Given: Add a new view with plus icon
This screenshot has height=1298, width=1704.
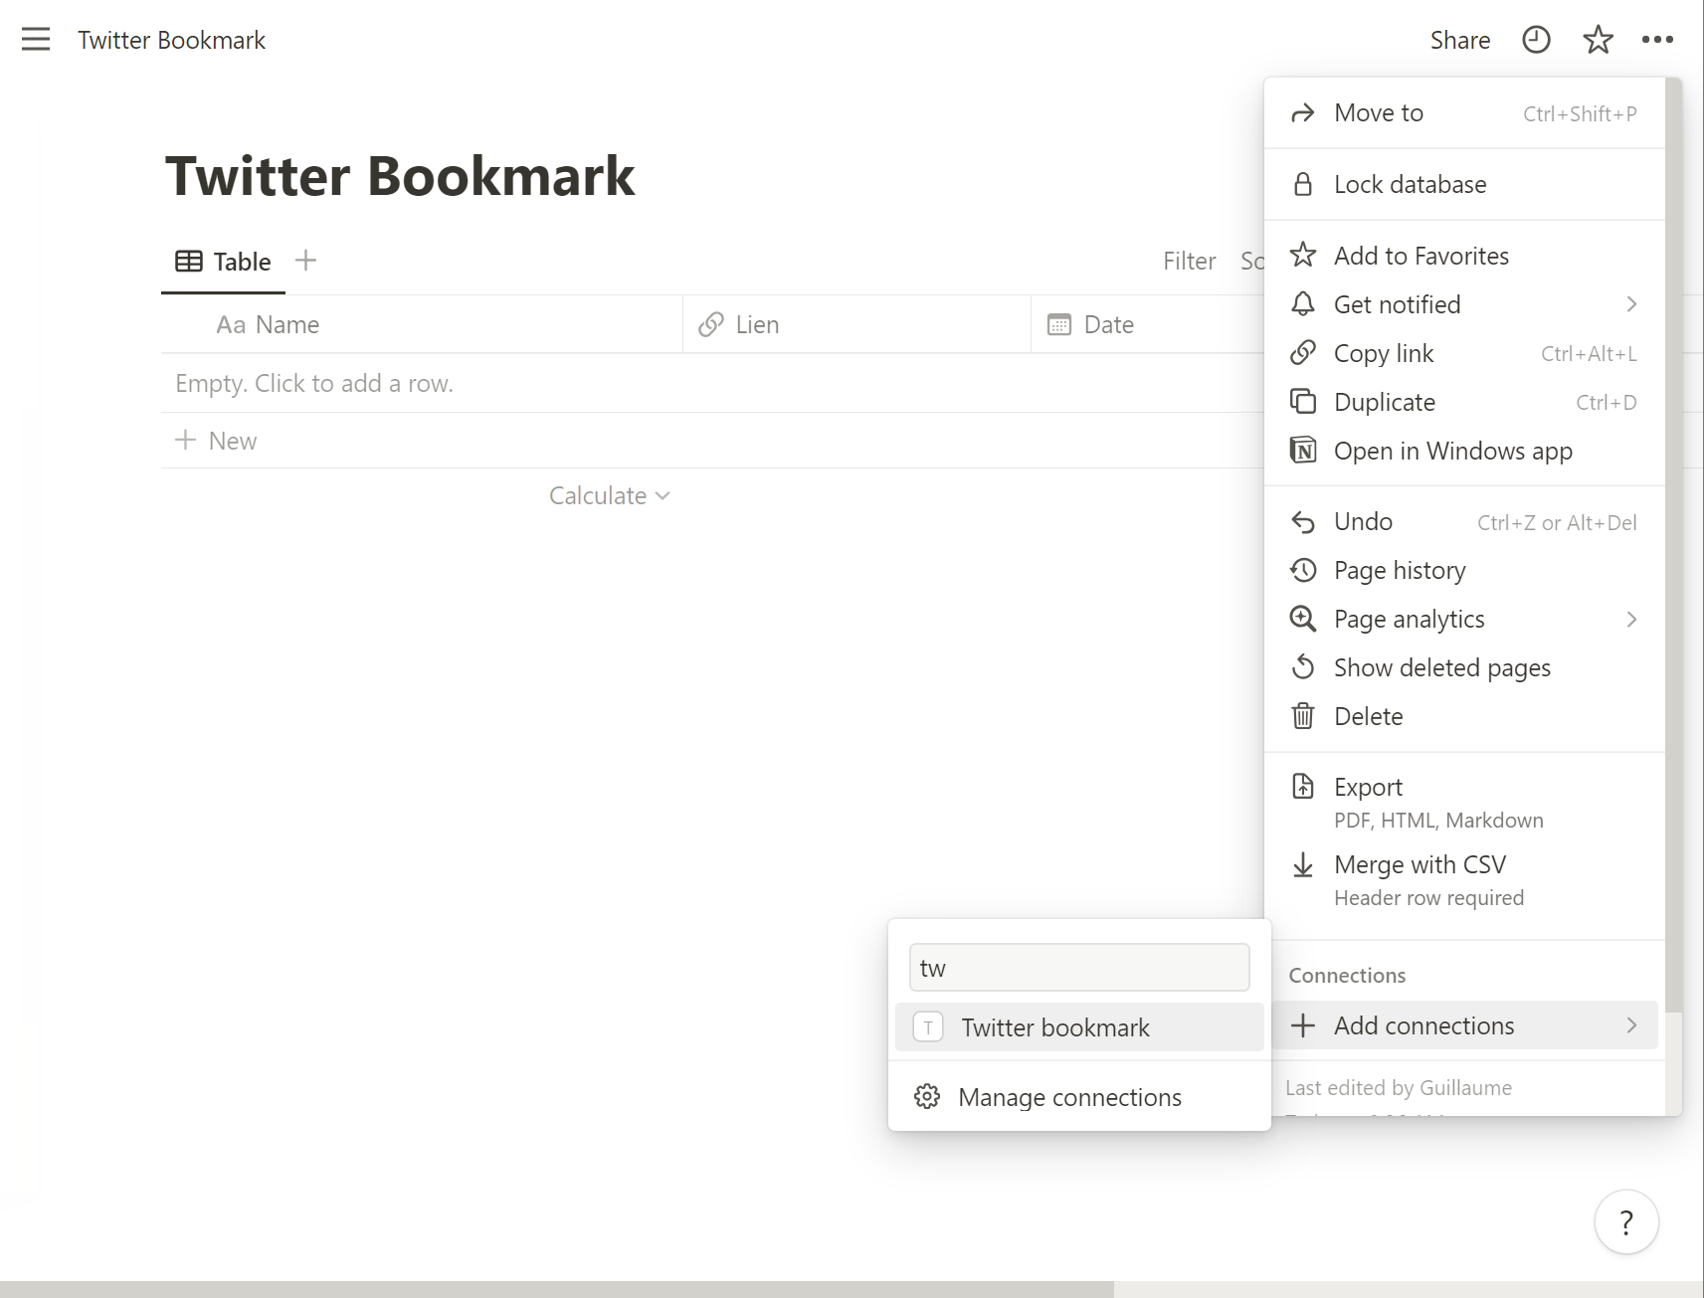Looking at the screenshot, I should pyautogui.click(x=306, y=261).
